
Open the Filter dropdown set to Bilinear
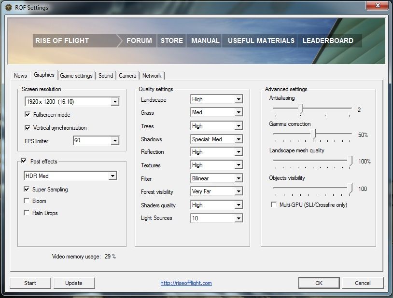tap(217, 178)
